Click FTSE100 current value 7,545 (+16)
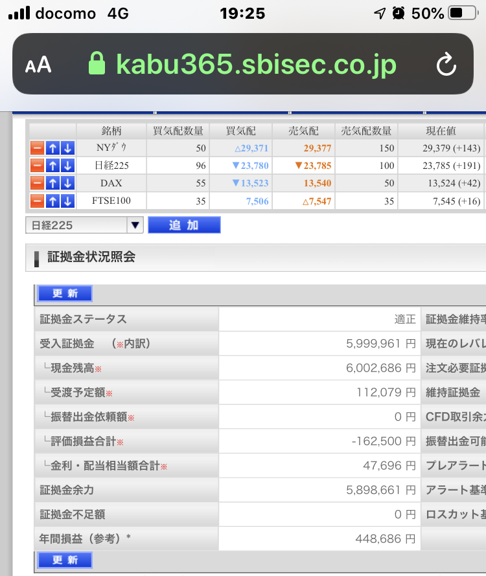Image resolution: width=486 pixels, height=576 pixels. point(457,201)
